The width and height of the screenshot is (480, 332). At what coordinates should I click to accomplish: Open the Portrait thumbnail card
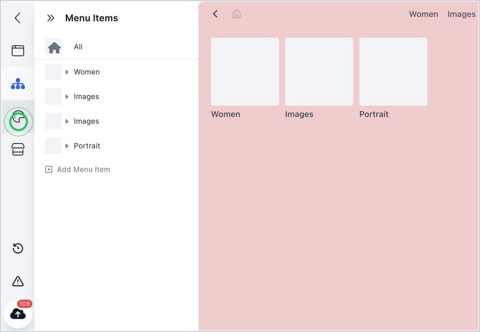point(393,72)
